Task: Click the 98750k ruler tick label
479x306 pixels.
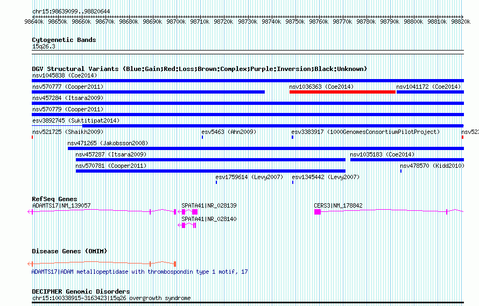Action: (x=295, y=22)
